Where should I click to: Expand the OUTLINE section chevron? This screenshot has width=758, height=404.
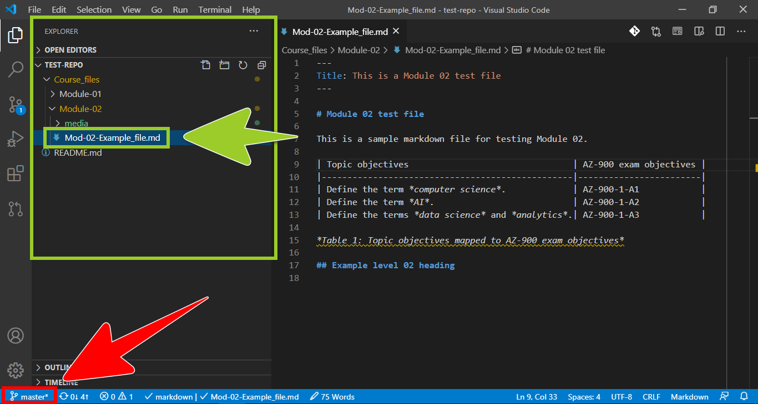coord(38,367)
